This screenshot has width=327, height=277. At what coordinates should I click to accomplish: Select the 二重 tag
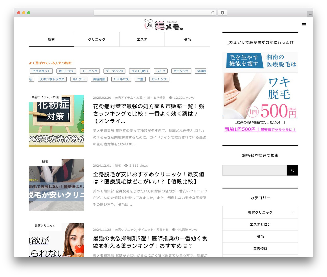(140, 79)
